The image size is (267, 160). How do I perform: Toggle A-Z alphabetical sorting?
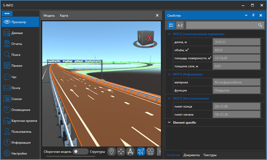coord(180,25)
